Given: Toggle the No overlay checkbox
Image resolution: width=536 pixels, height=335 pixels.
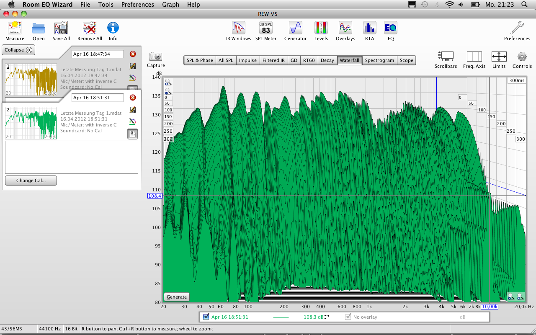Looking at the screenshot, I should 348,317.
